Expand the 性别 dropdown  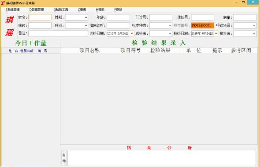coord(86,18)
